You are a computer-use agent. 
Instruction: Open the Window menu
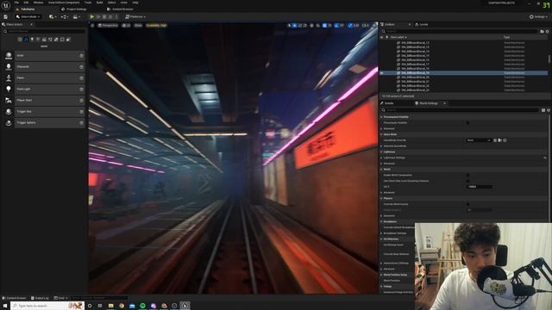pyautogui.click(x=38, y=3)
